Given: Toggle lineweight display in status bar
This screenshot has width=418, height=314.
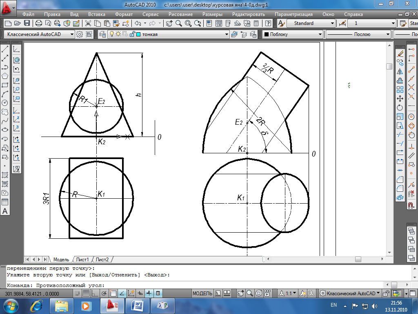Looking at the screenshot, I should [x=149, y=293].
